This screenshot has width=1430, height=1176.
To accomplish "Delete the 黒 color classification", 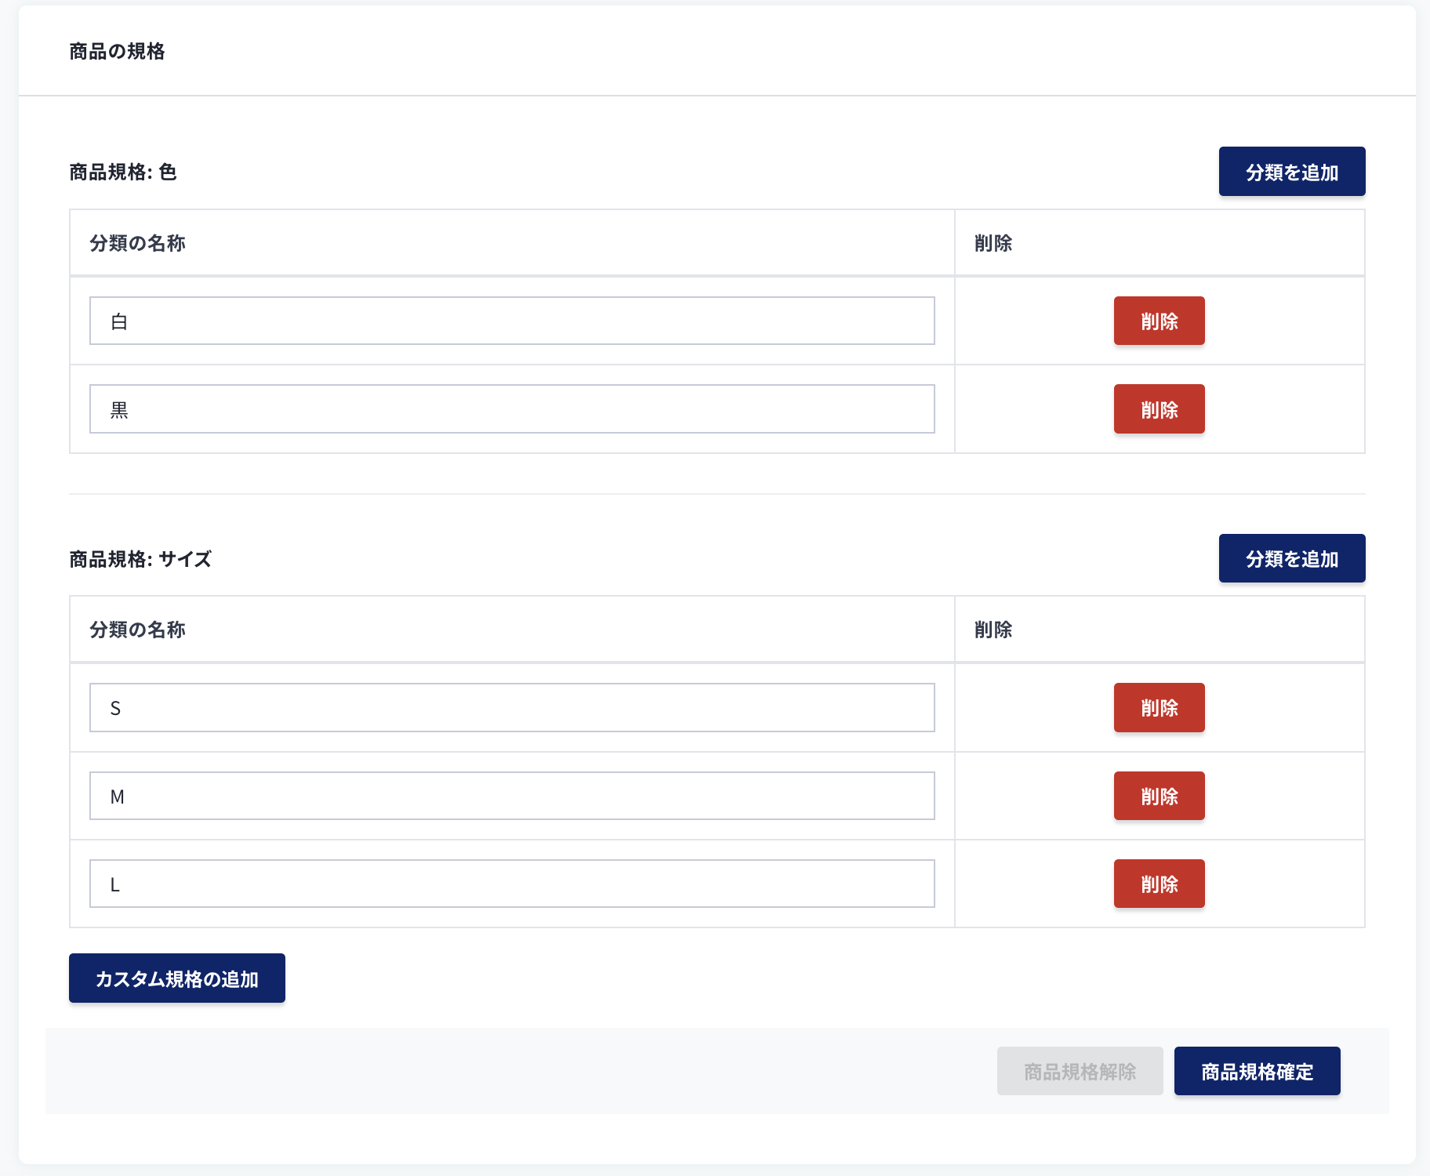I will point(1159,408).
